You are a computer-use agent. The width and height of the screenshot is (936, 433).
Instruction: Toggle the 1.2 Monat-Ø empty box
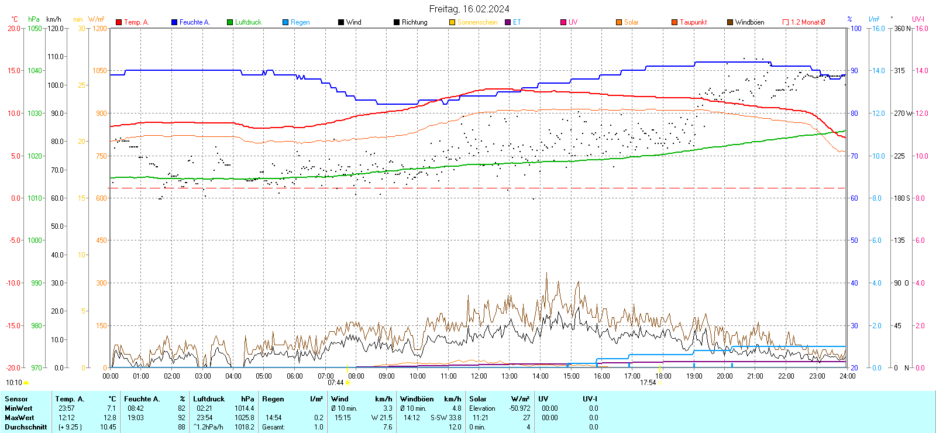[x=786, y=22]
